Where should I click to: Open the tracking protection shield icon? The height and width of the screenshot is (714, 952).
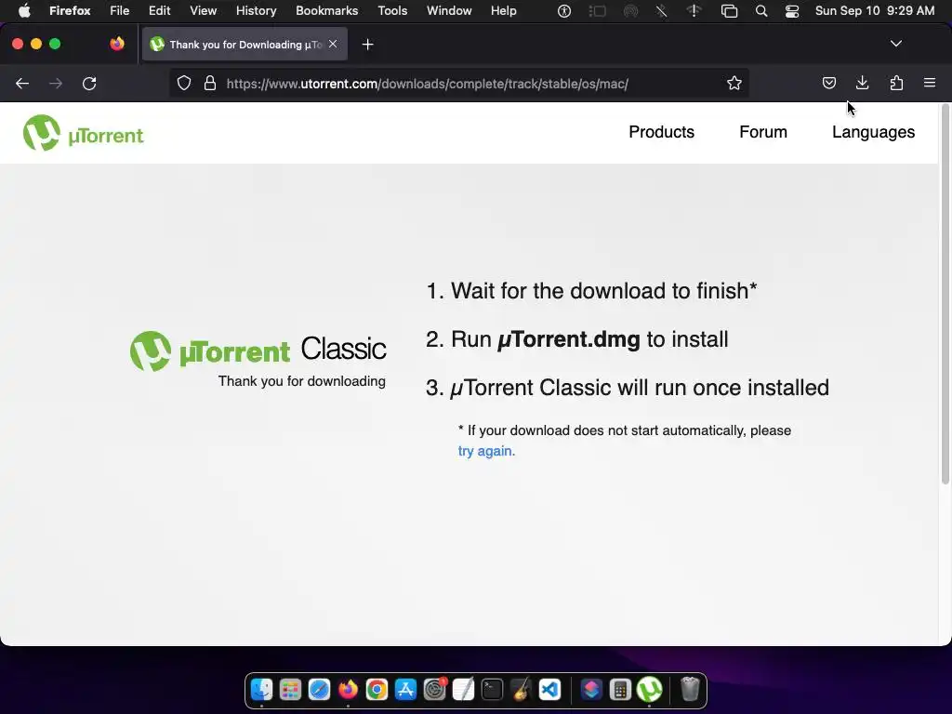(184, 83)
